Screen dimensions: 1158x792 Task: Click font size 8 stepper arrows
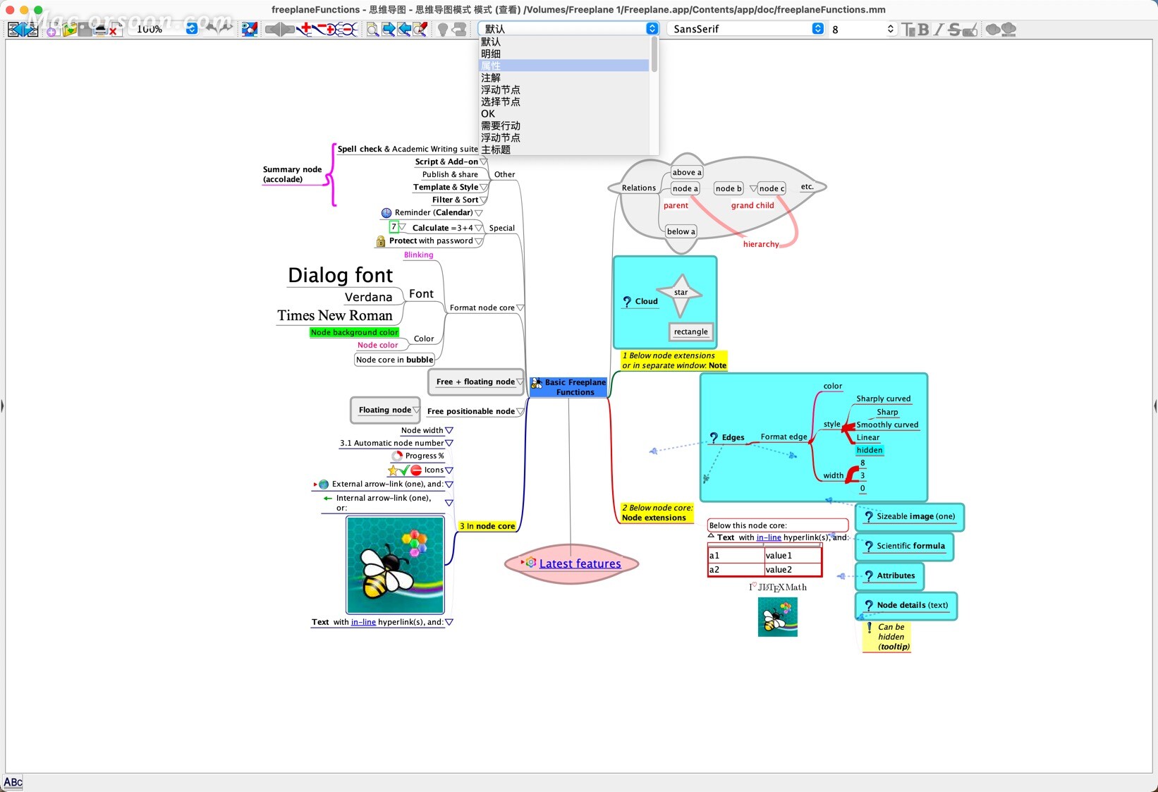click(891, 29)
